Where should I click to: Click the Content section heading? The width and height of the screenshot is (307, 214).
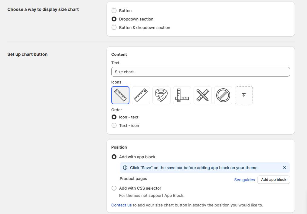[119, 55]
